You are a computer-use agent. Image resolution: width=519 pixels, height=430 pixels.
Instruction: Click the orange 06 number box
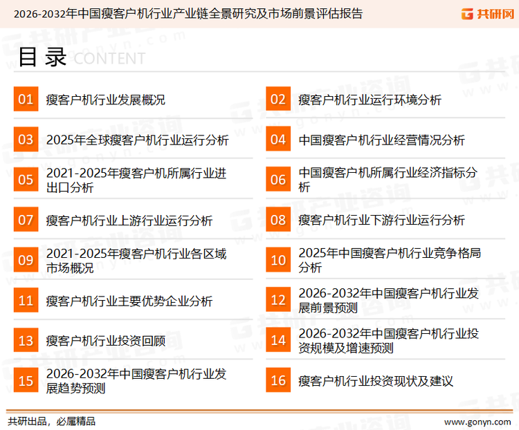278,179
